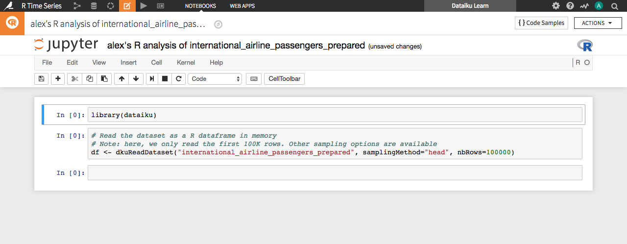627x244 pixels.
Task: Open the Help menu
Action: (216, 62)
